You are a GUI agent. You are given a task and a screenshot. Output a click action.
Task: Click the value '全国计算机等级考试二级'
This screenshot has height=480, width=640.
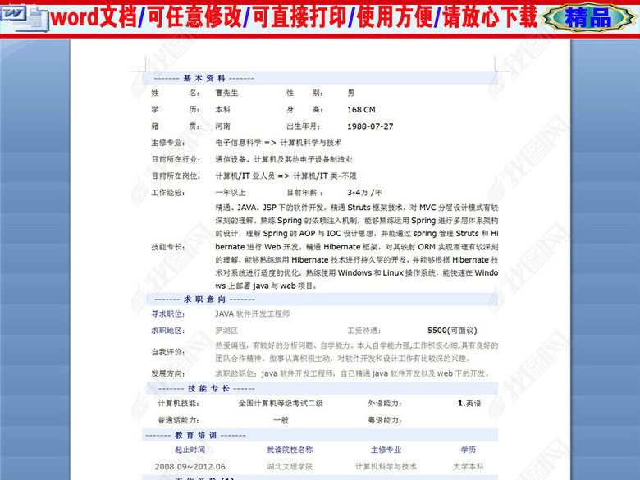(281, 403)
